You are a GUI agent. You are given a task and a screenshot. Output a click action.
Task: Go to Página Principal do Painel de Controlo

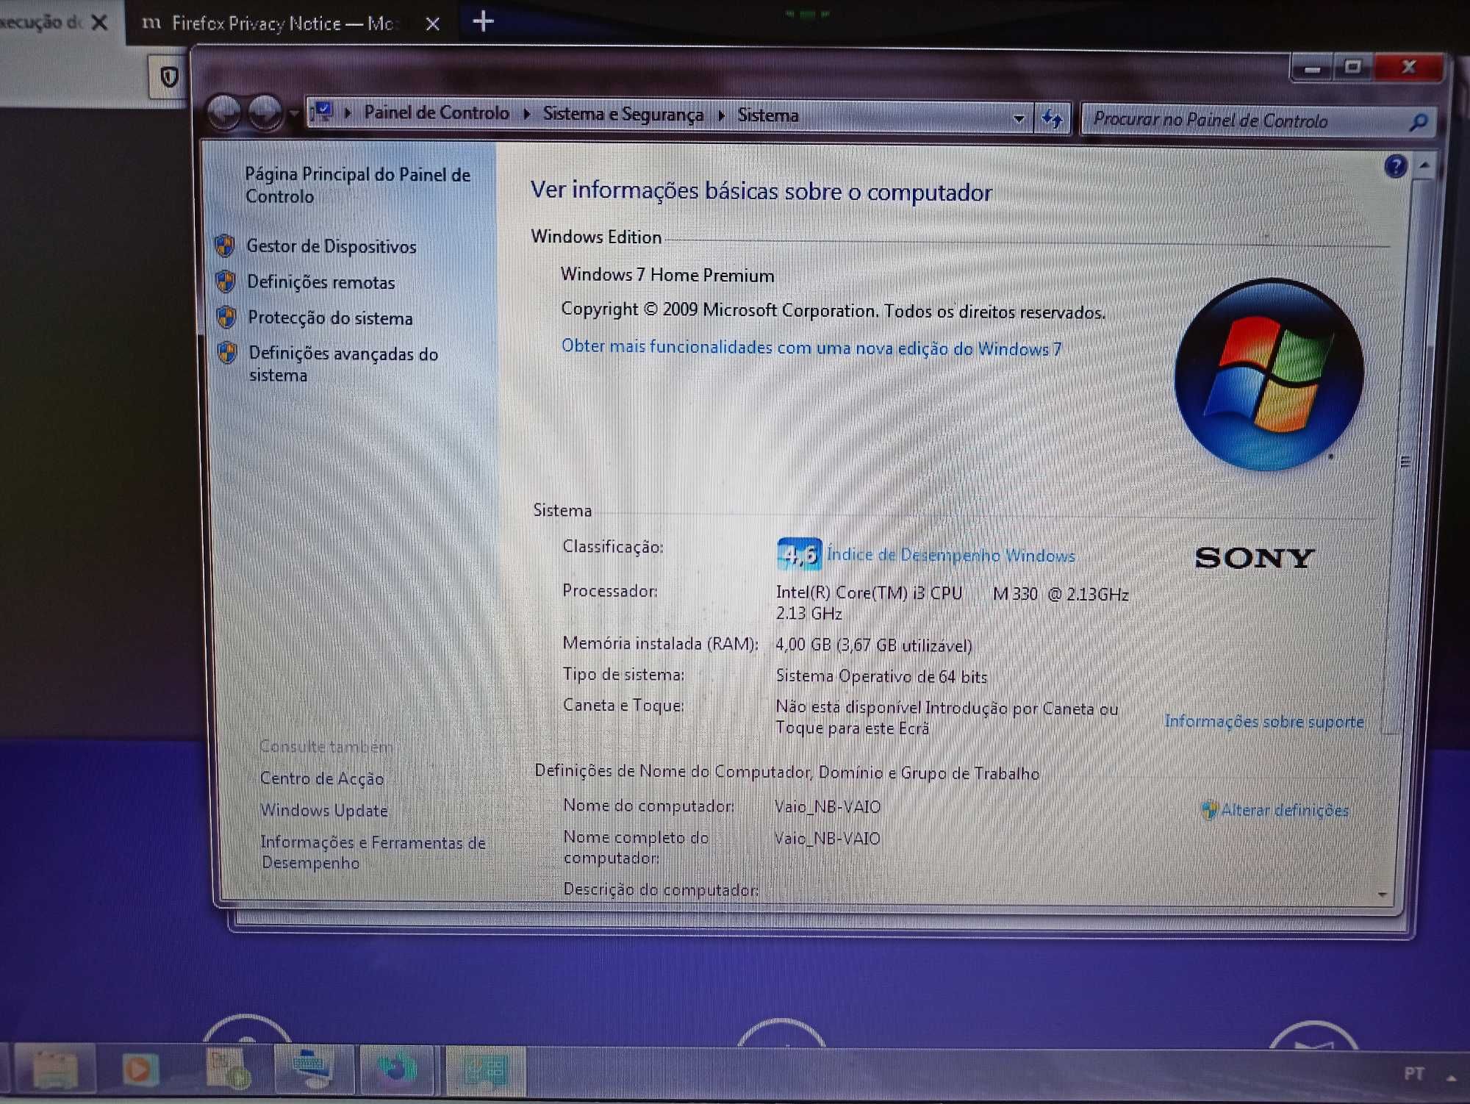(x=357, y=185)
